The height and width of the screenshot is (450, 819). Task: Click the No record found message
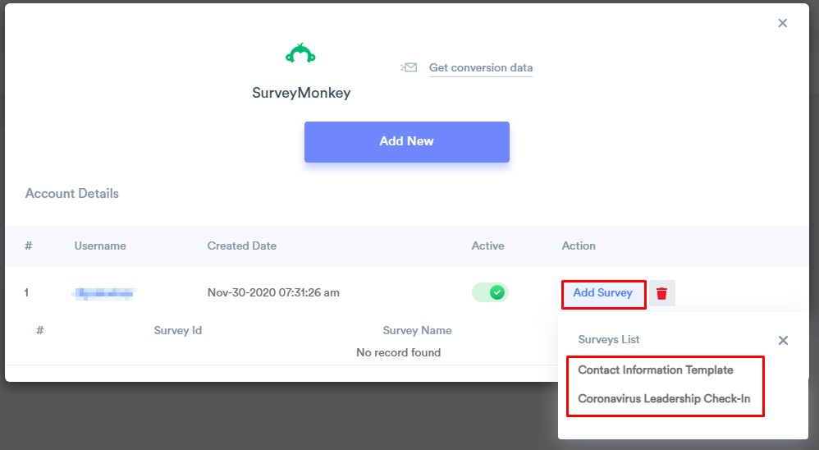(399, 352)
